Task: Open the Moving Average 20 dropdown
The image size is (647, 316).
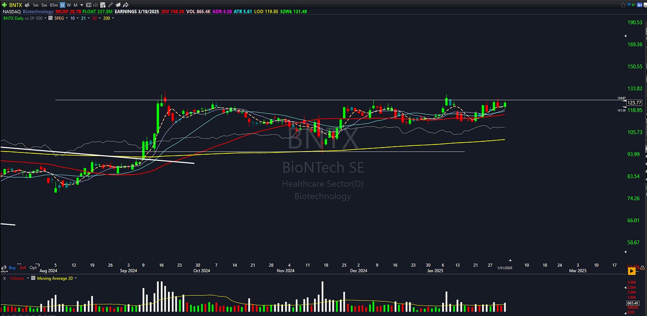Action: (x=76, y=278)
